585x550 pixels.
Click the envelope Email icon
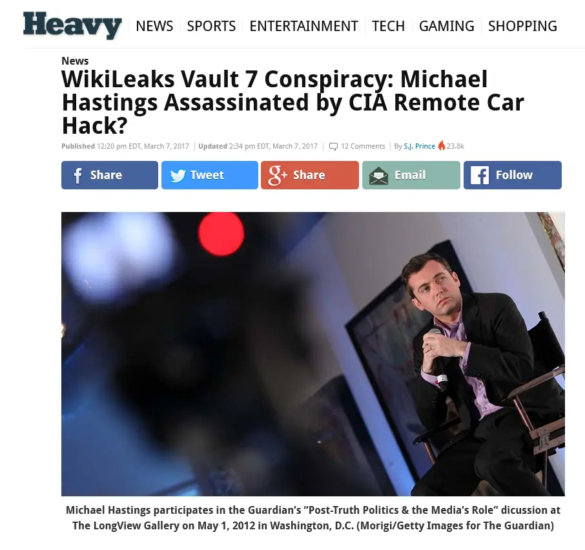(378, 176)
